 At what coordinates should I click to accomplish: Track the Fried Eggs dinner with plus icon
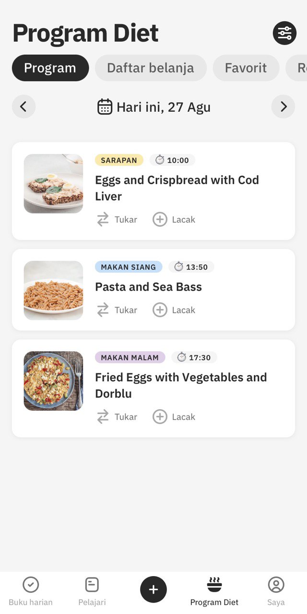pyautogui.click(x=160, y=417)
